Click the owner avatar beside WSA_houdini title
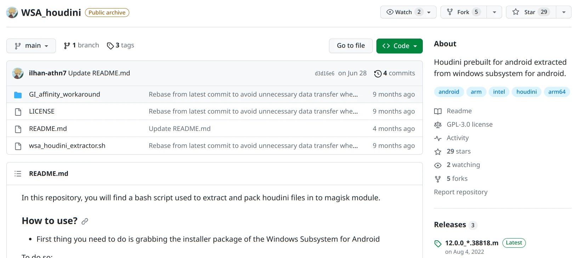The width and height of the screenshot is (580, 258). coord(12,12)
